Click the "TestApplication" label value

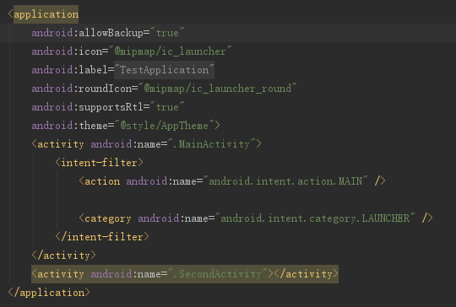coord(165,70)
